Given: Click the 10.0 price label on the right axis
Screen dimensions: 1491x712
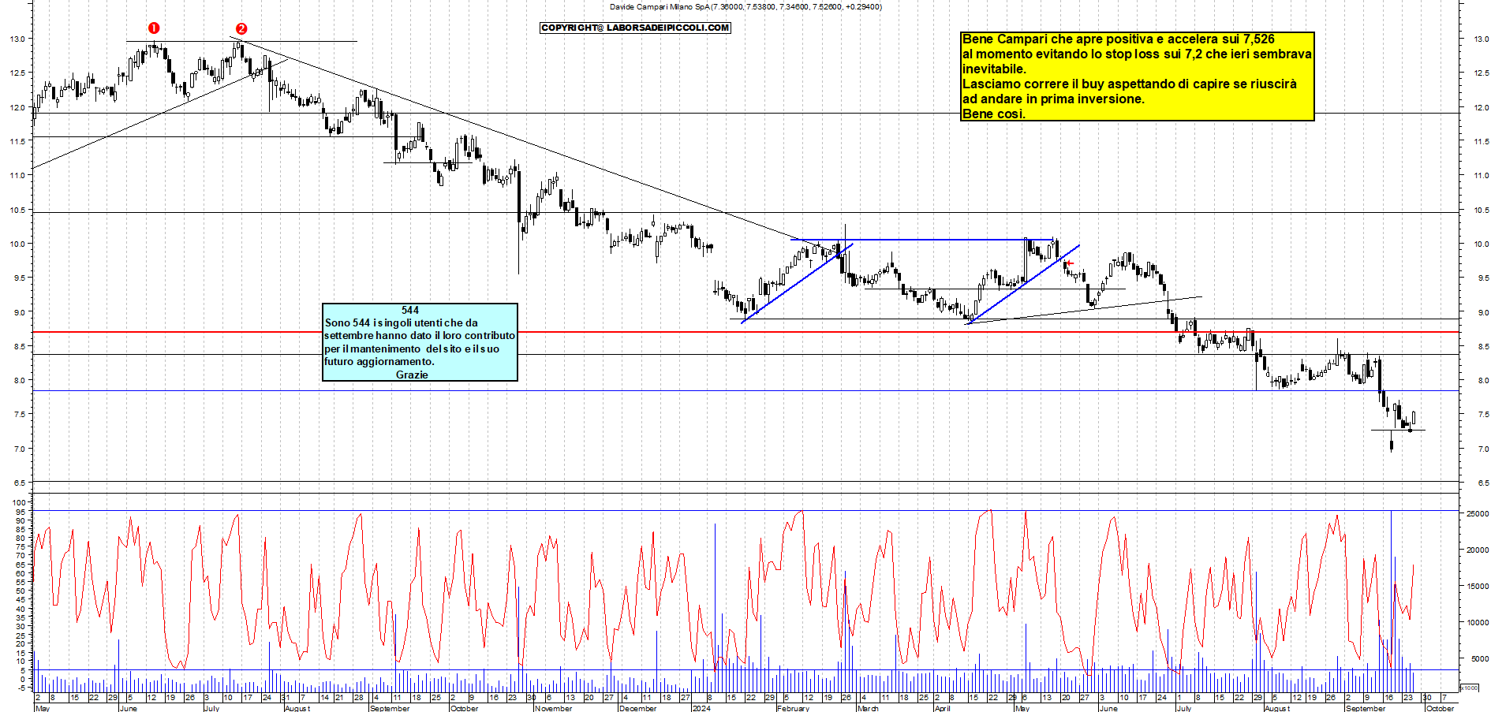Looking at the screenshot, I should 1481,244.
